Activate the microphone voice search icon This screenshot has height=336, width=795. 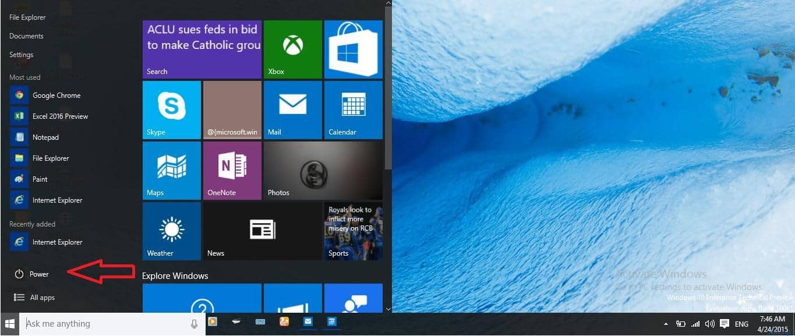(194, 324)
